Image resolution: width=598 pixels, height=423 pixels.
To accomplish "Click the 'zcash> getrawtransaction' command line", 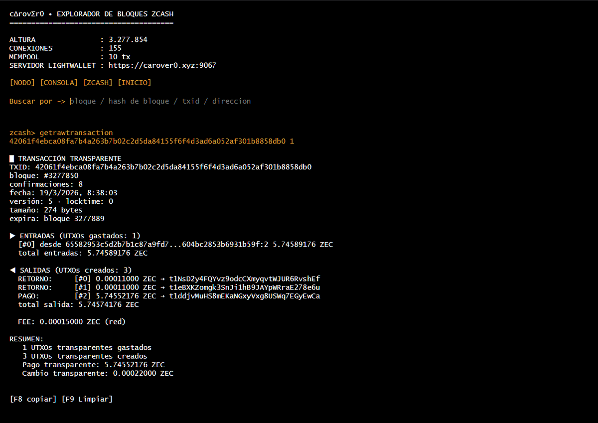I will (61, 133).
